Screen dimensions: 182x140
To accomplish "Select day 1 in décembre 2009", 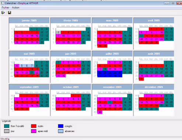I will (x=146, y=95).
